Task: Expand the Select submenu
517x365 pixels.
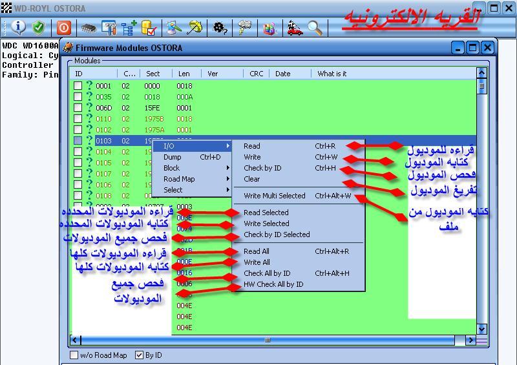Action: [192, 189]
